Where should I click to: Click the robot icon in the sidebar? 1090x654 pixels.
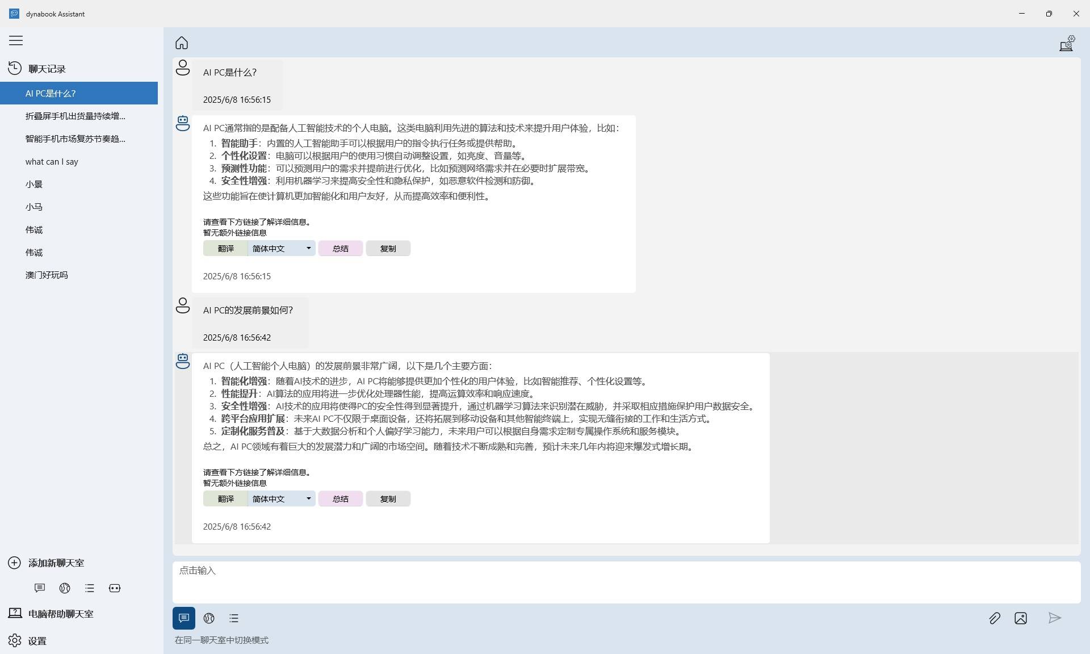click(115, 588)
